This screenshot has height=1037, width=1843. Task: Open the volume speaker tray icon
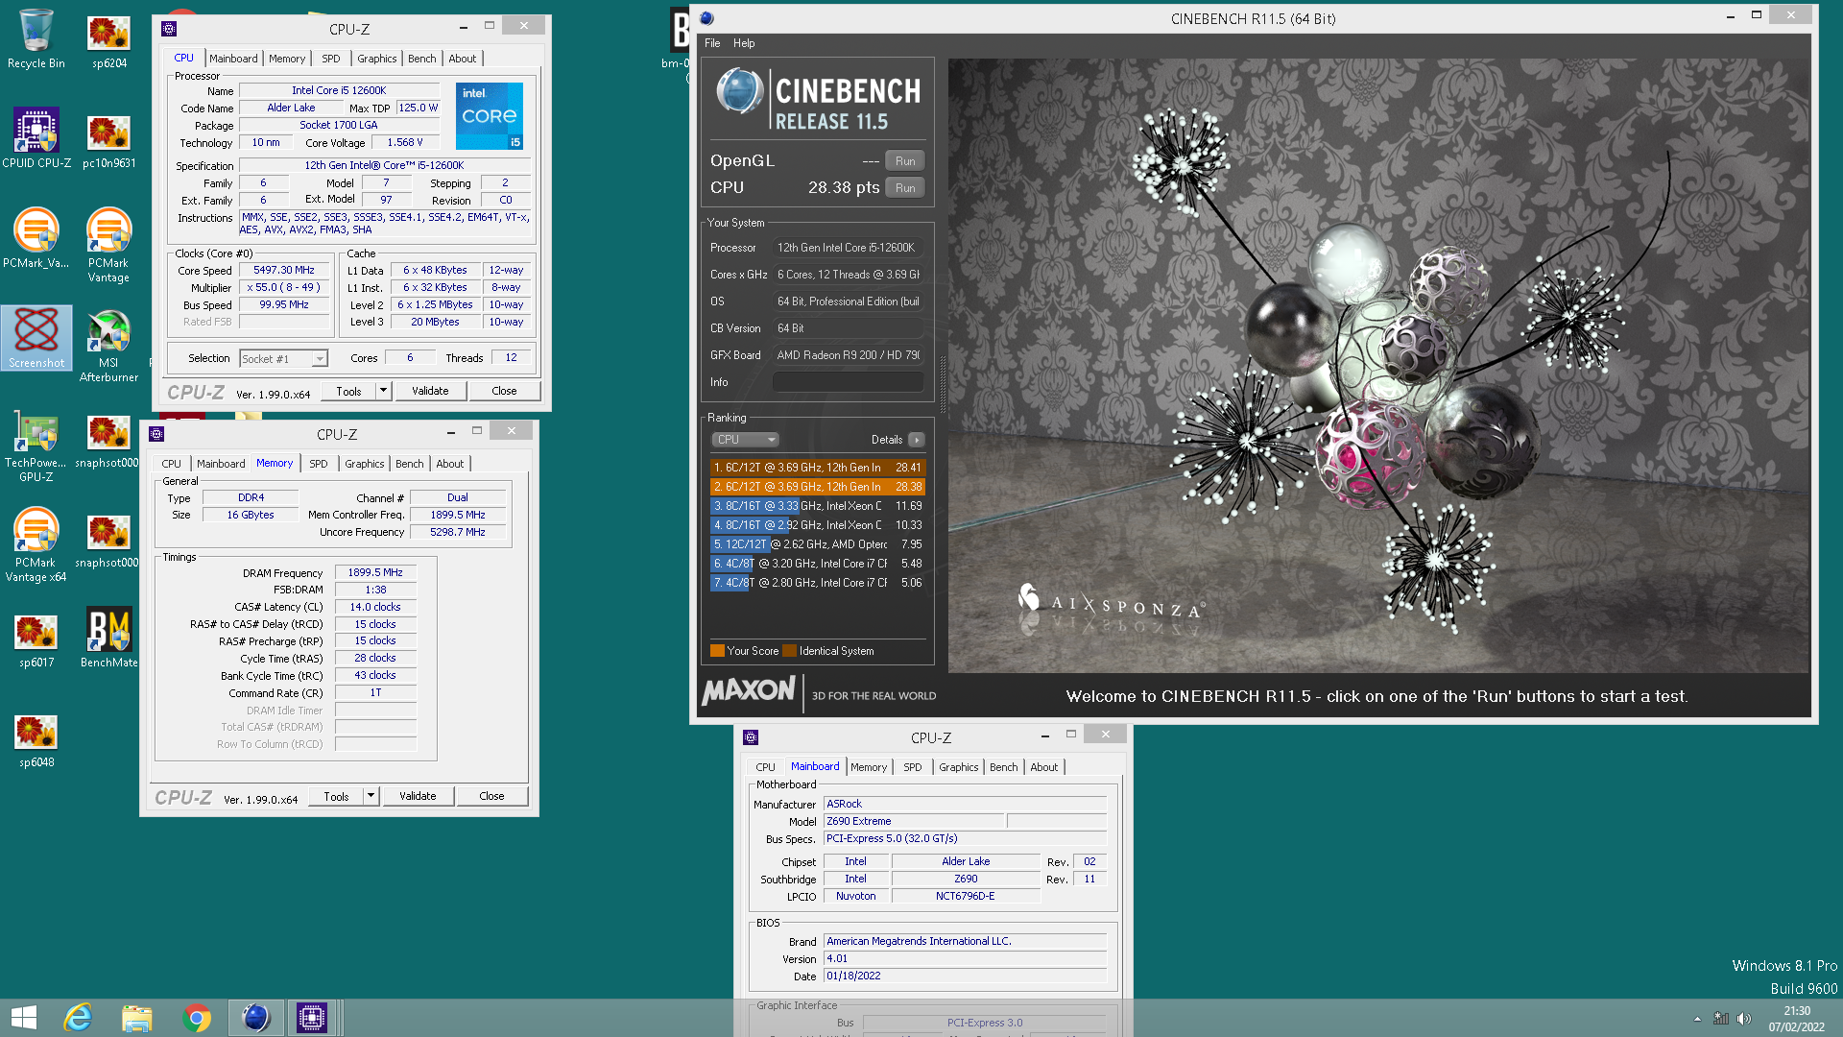point(1744,1019)
